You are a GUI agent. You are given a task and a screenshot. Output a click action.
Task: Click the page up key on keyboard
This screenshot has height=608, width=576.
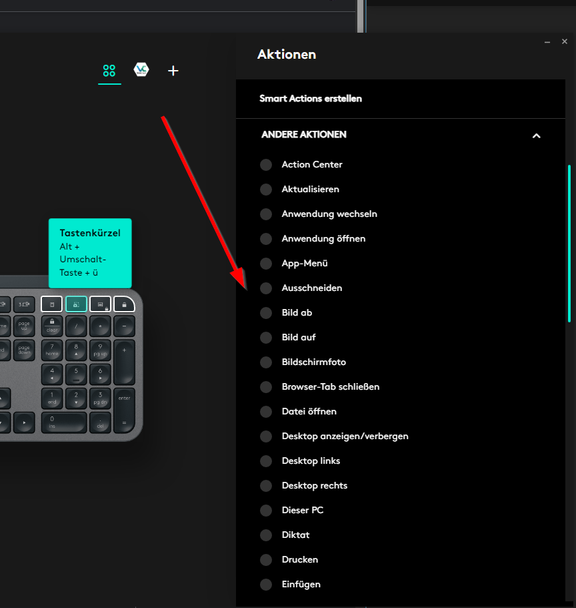pyautogui.click(x=24, y=326)
